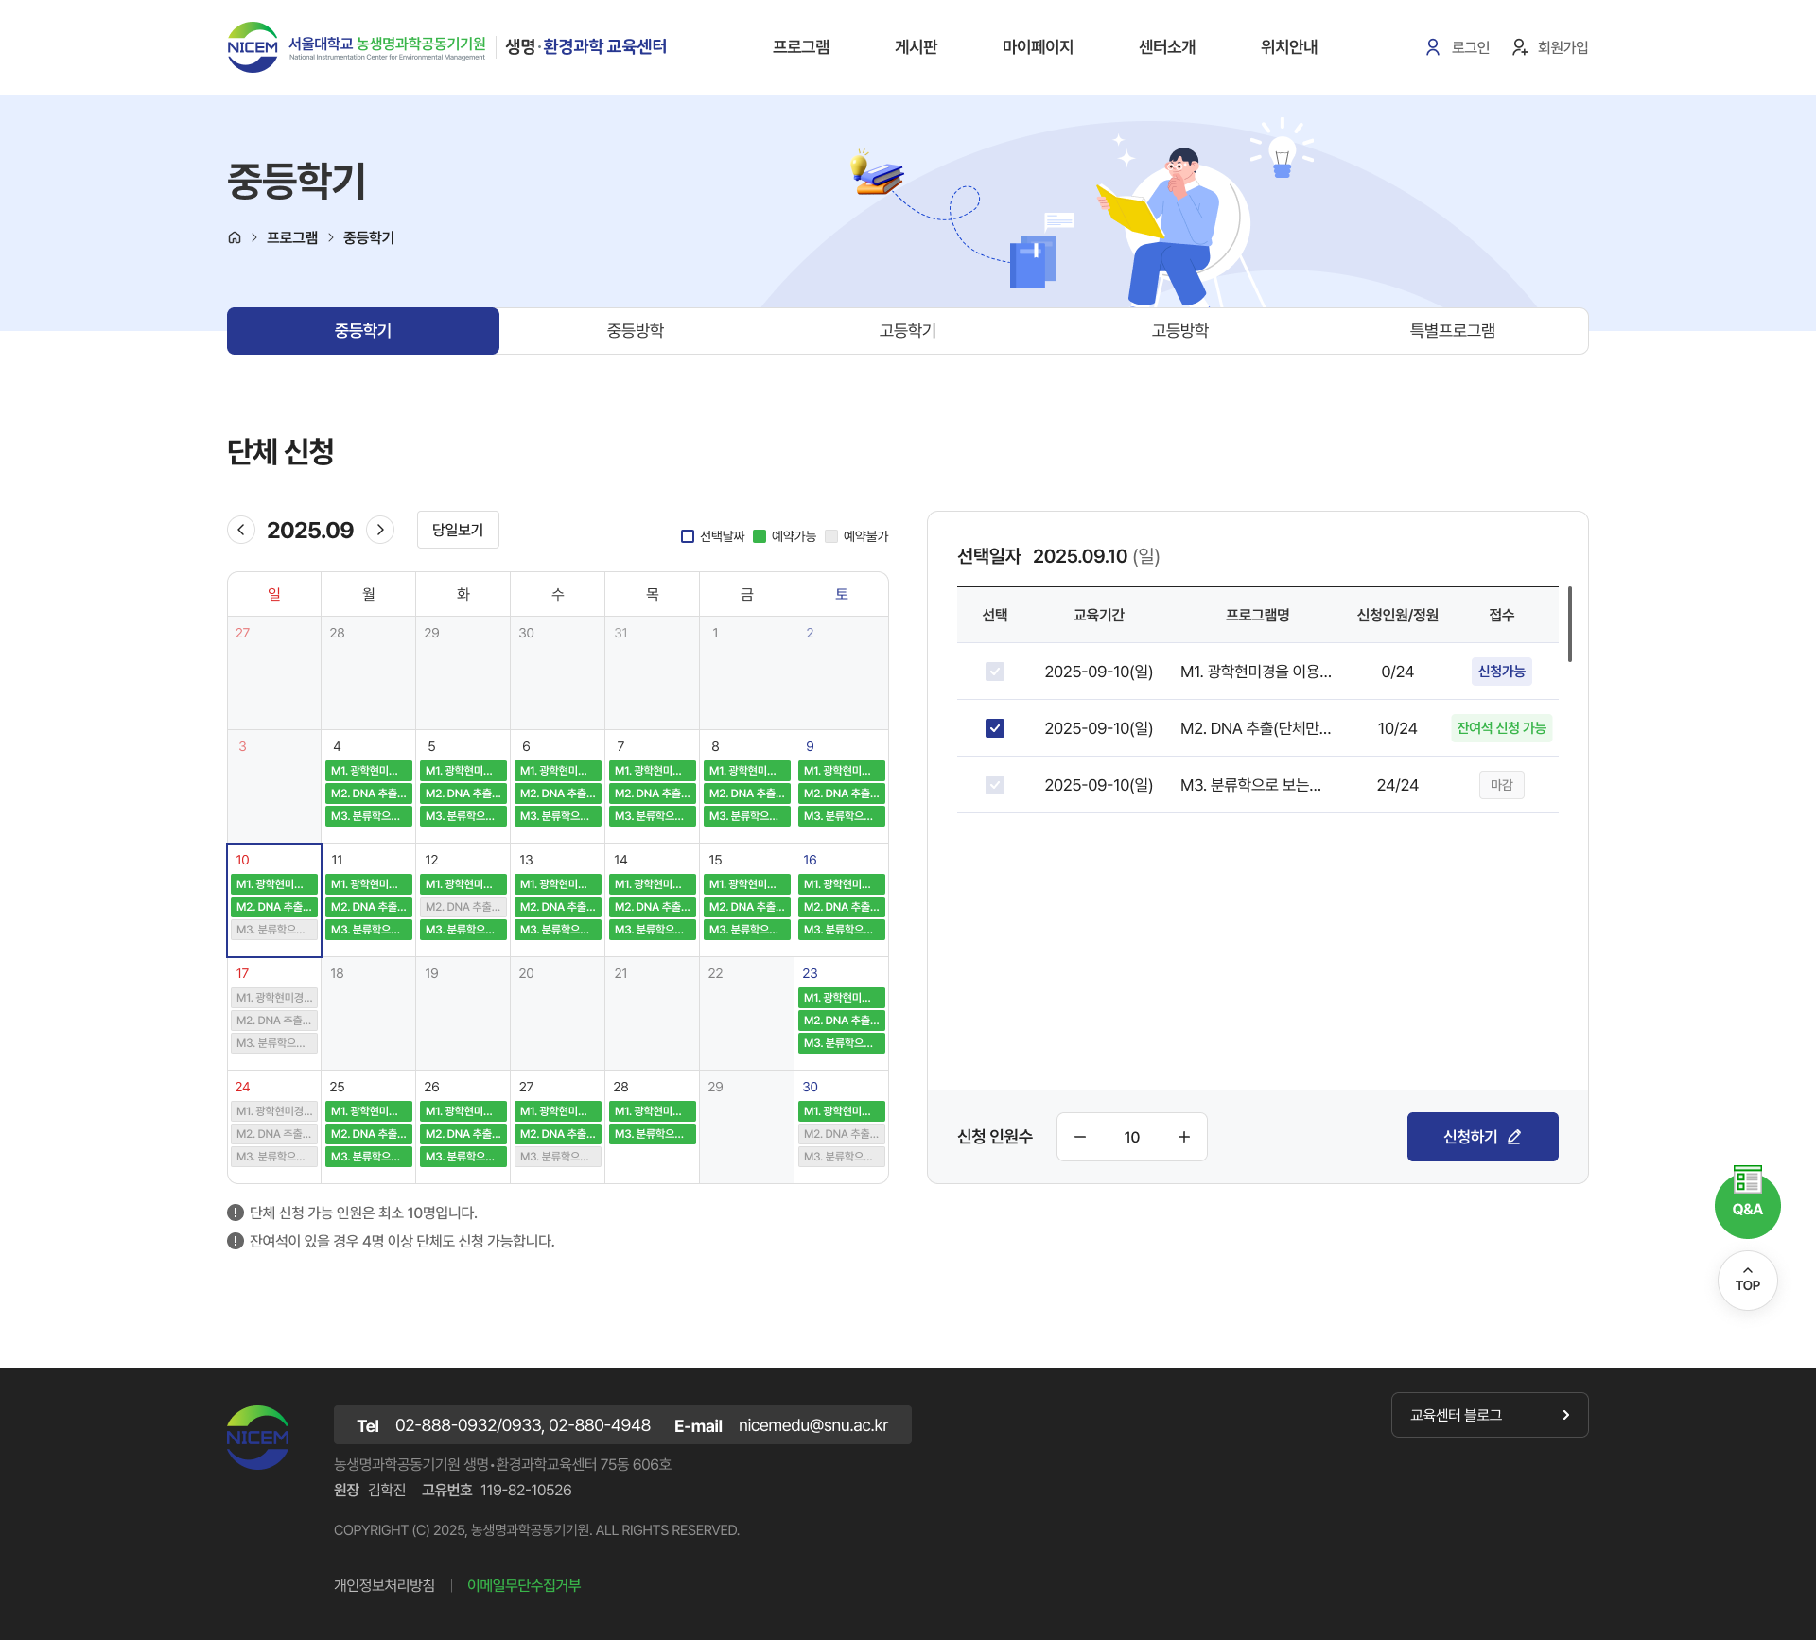Click the login user icon
1816x1640 pixels.
point(1432,47)
